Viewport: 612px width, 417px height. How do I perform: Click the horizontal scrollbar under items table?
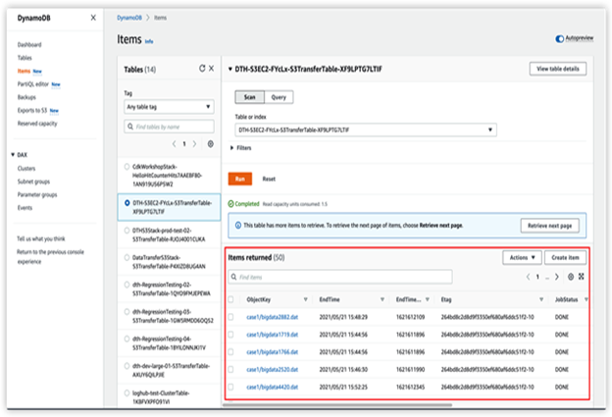pyautogui.click(x=337, y=405)
